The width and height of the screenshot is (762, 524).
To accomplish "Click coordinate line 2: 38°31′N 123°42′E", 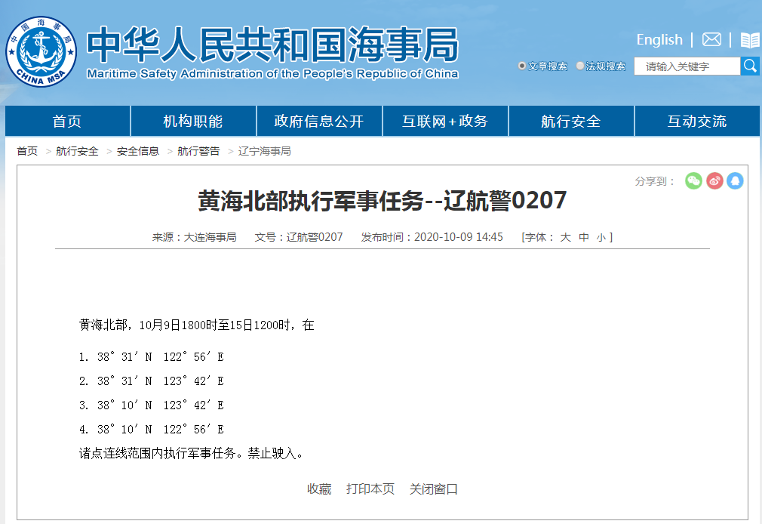I will point(151,381).
